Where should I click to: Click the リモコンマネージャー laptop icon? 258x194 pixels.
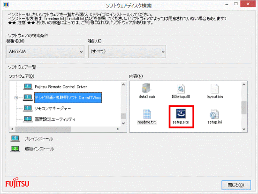click(28, 108)
